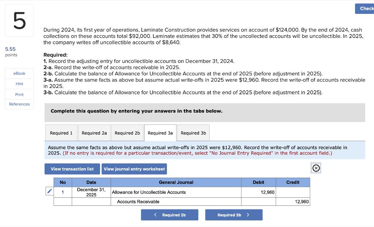Navigate back using the Required 2b button
This screenshot has height=227, width=374.
point(169,215)
